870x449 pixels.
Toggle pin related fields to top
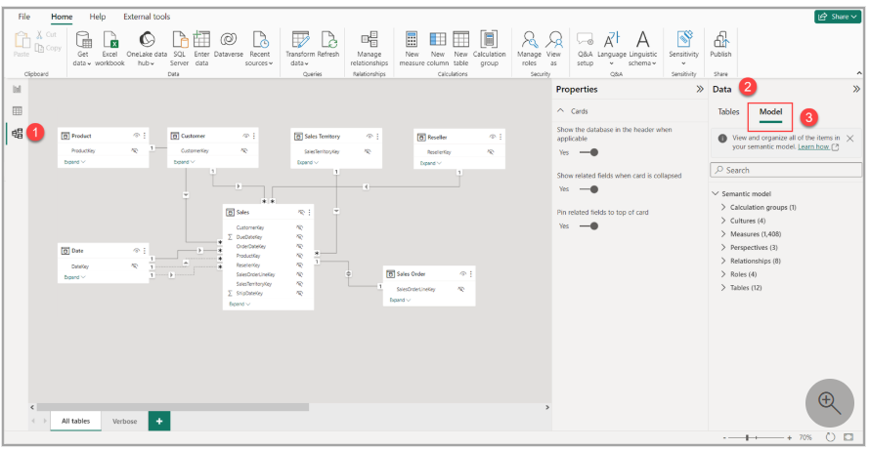point(588,226)
